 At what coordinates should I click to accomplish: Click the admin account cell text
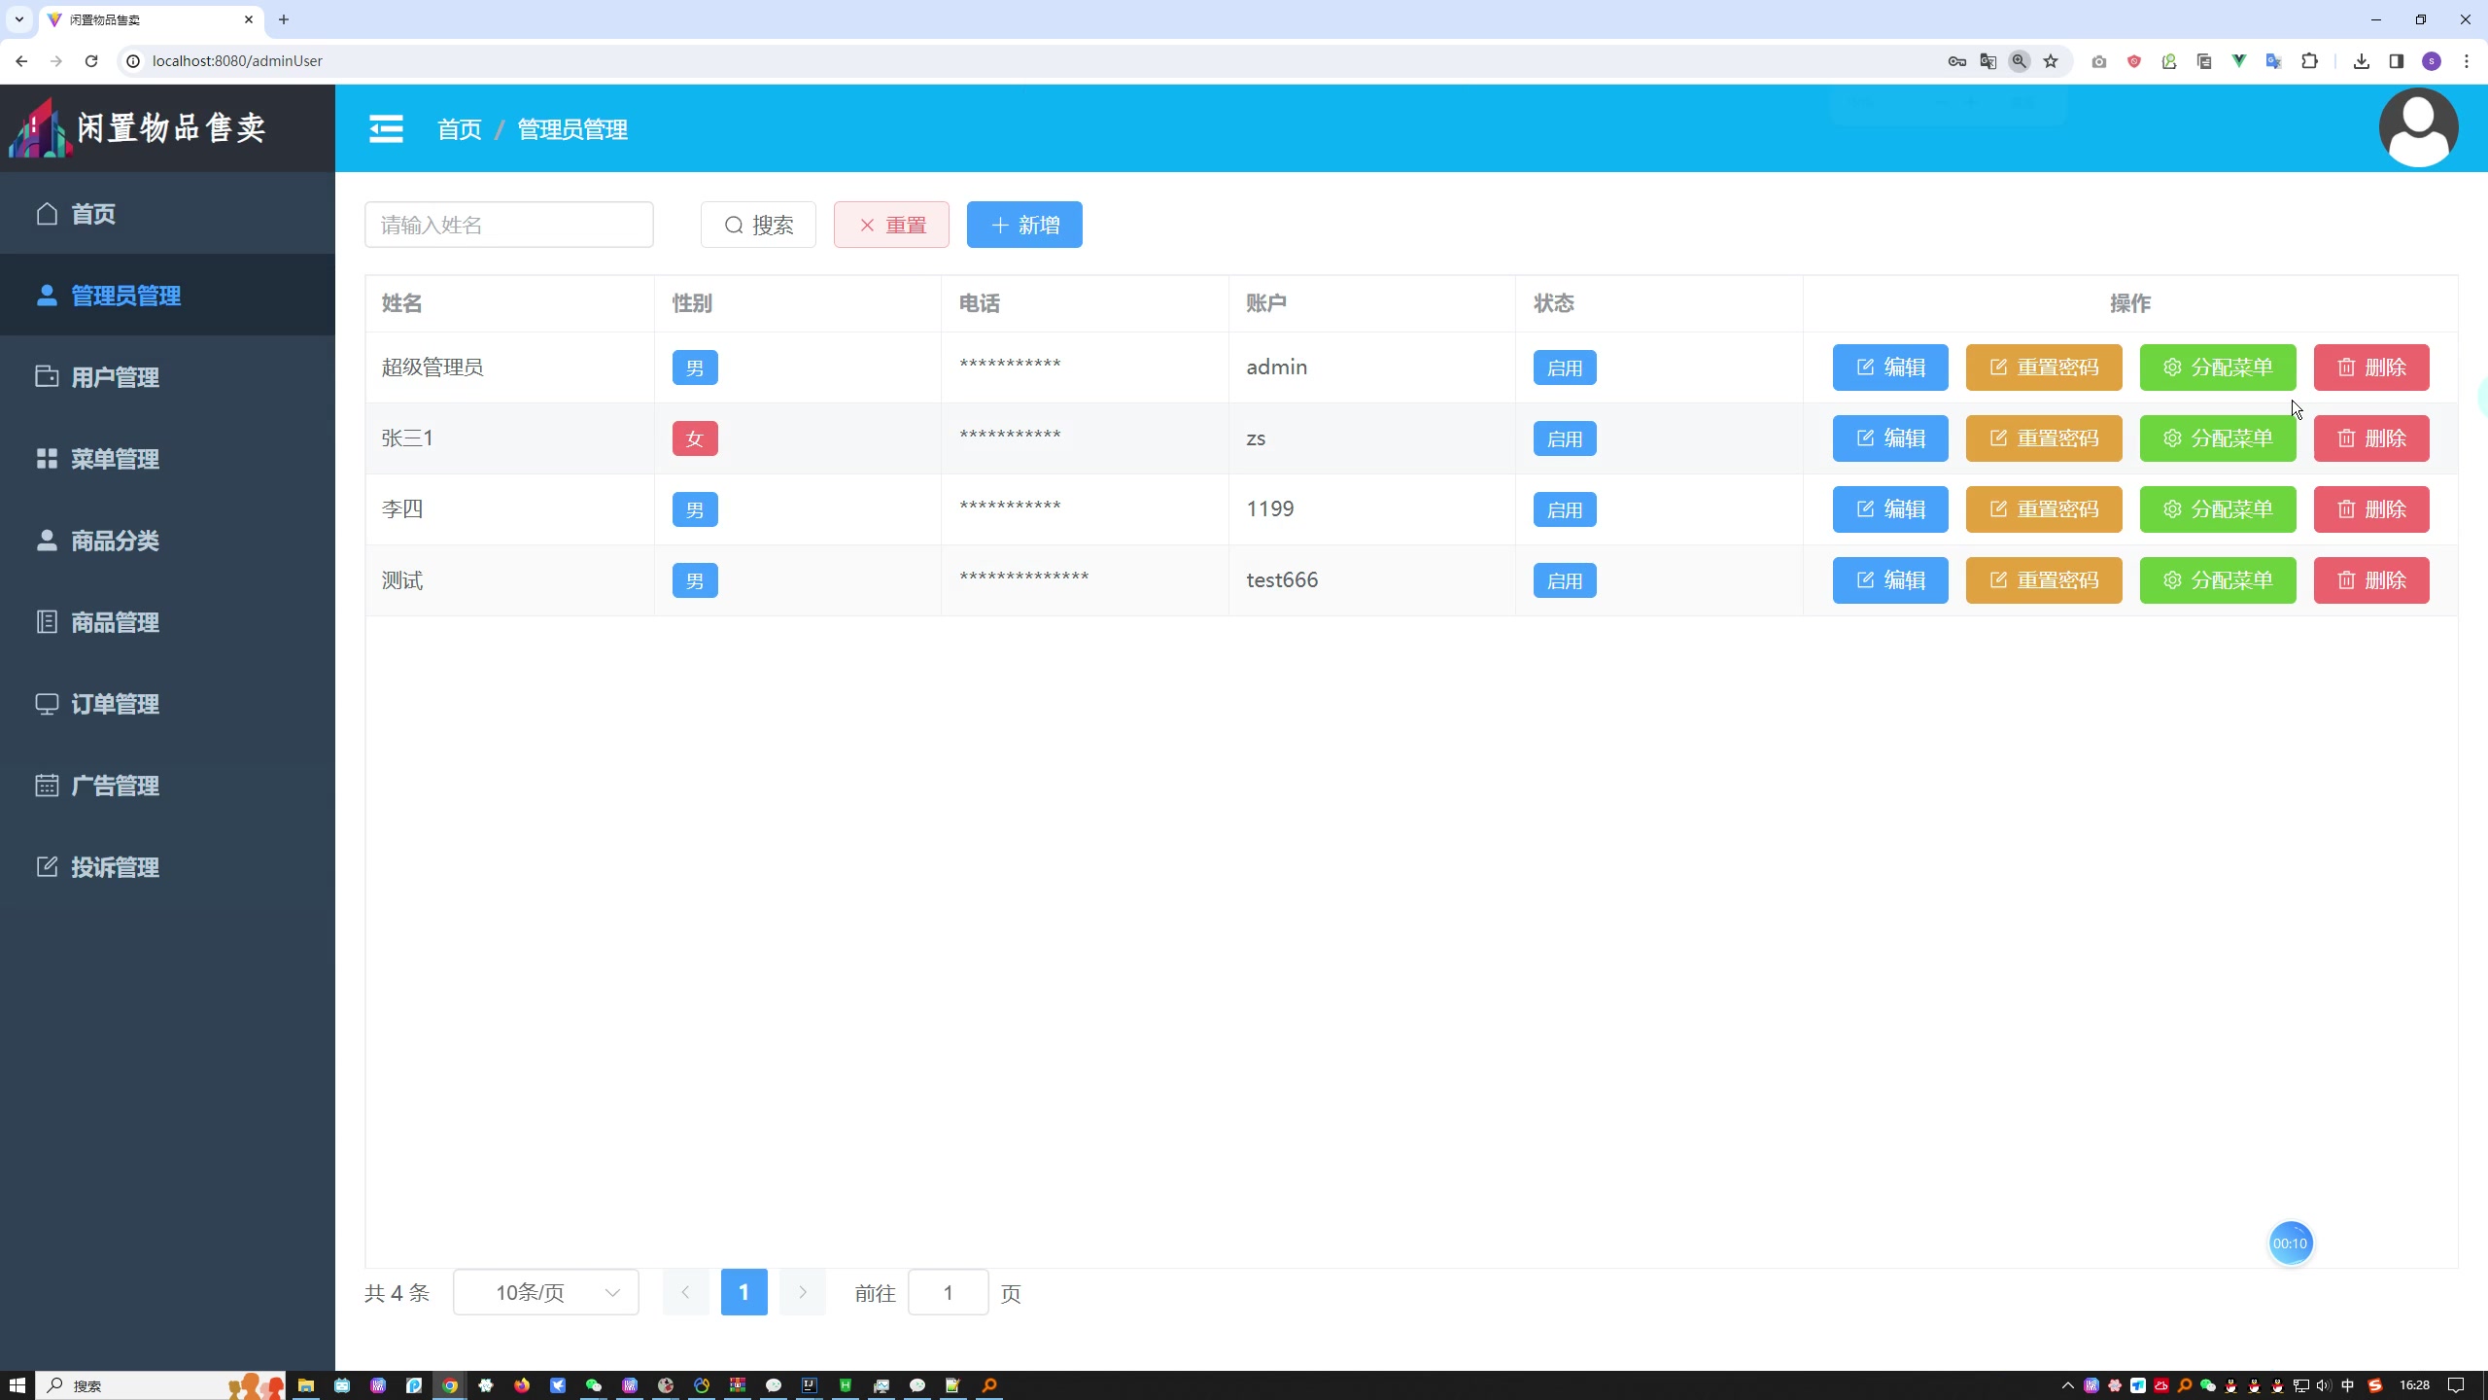point(1276,367)
